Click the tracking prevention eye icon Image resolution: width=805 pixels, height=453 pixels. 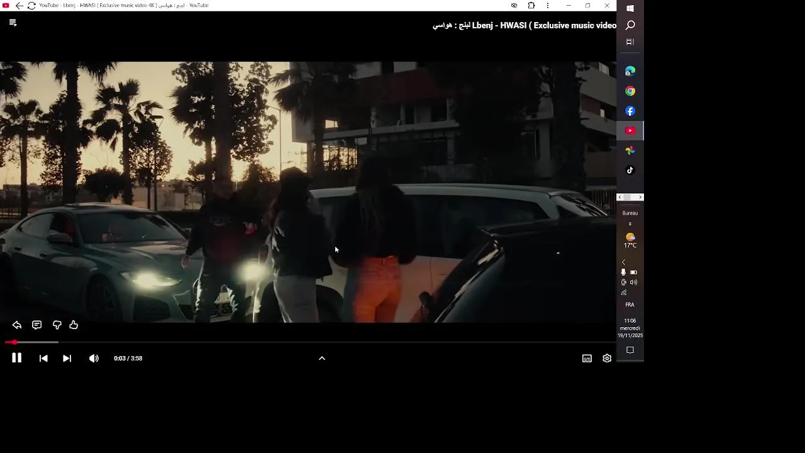[x=514, y=6]
